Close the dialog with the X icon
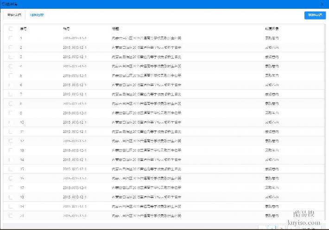329x230 pixels. tap(322, 4)
